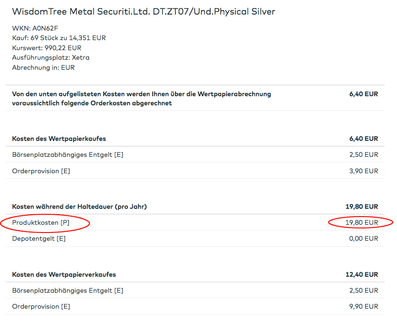397x326 pixels.
Task: Click the Depotentgelt [E] label
Action: pyautogui.click(x=39, y=238)
